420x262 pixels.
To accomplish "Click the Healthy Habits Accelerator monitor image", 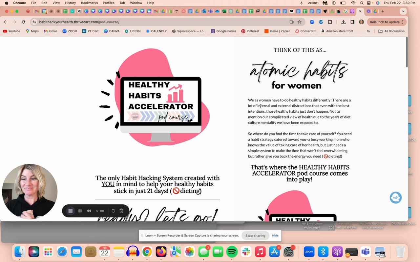I will point(161,109).
